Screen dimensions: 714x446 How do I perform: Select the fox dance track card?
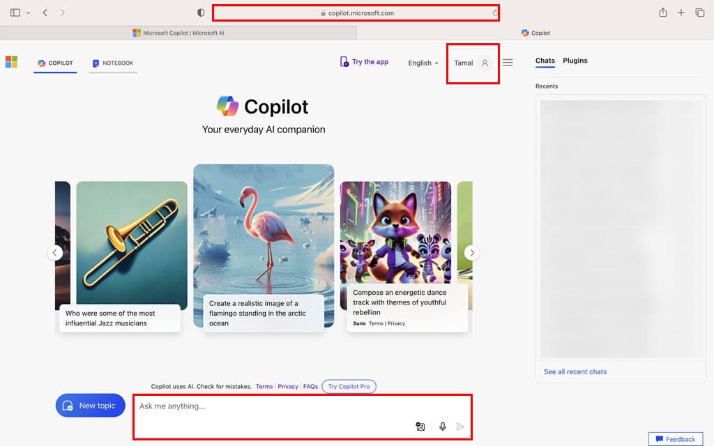[396, 232]
